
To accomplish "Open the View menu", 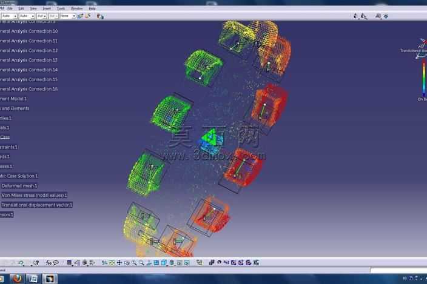I will [x=33, y=8].
